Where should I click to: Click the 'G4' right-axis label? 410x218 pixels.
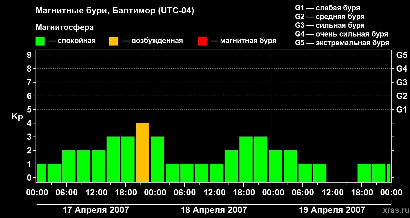point(402,69)
